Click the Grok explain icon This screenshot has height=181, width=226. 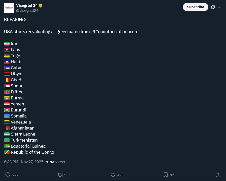click(213, 7)
